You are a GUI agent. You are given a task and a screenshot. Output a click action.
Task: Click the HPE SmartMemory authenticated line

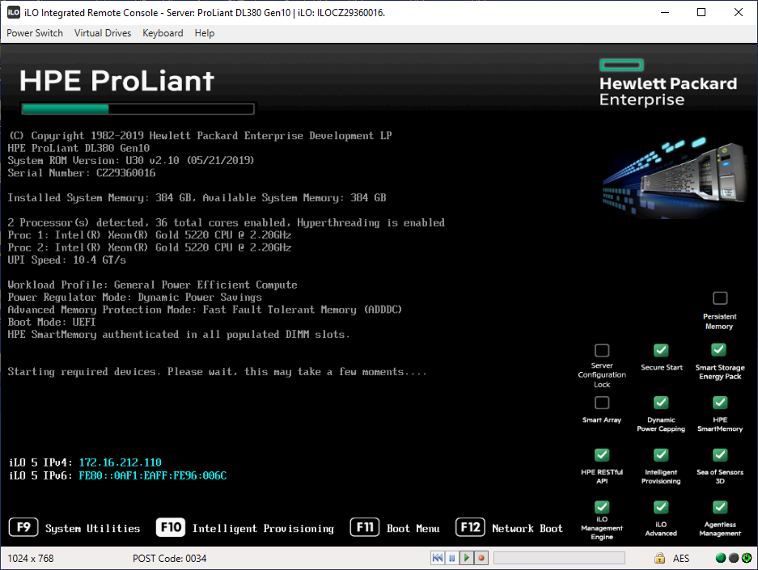(x=179, y=335)
